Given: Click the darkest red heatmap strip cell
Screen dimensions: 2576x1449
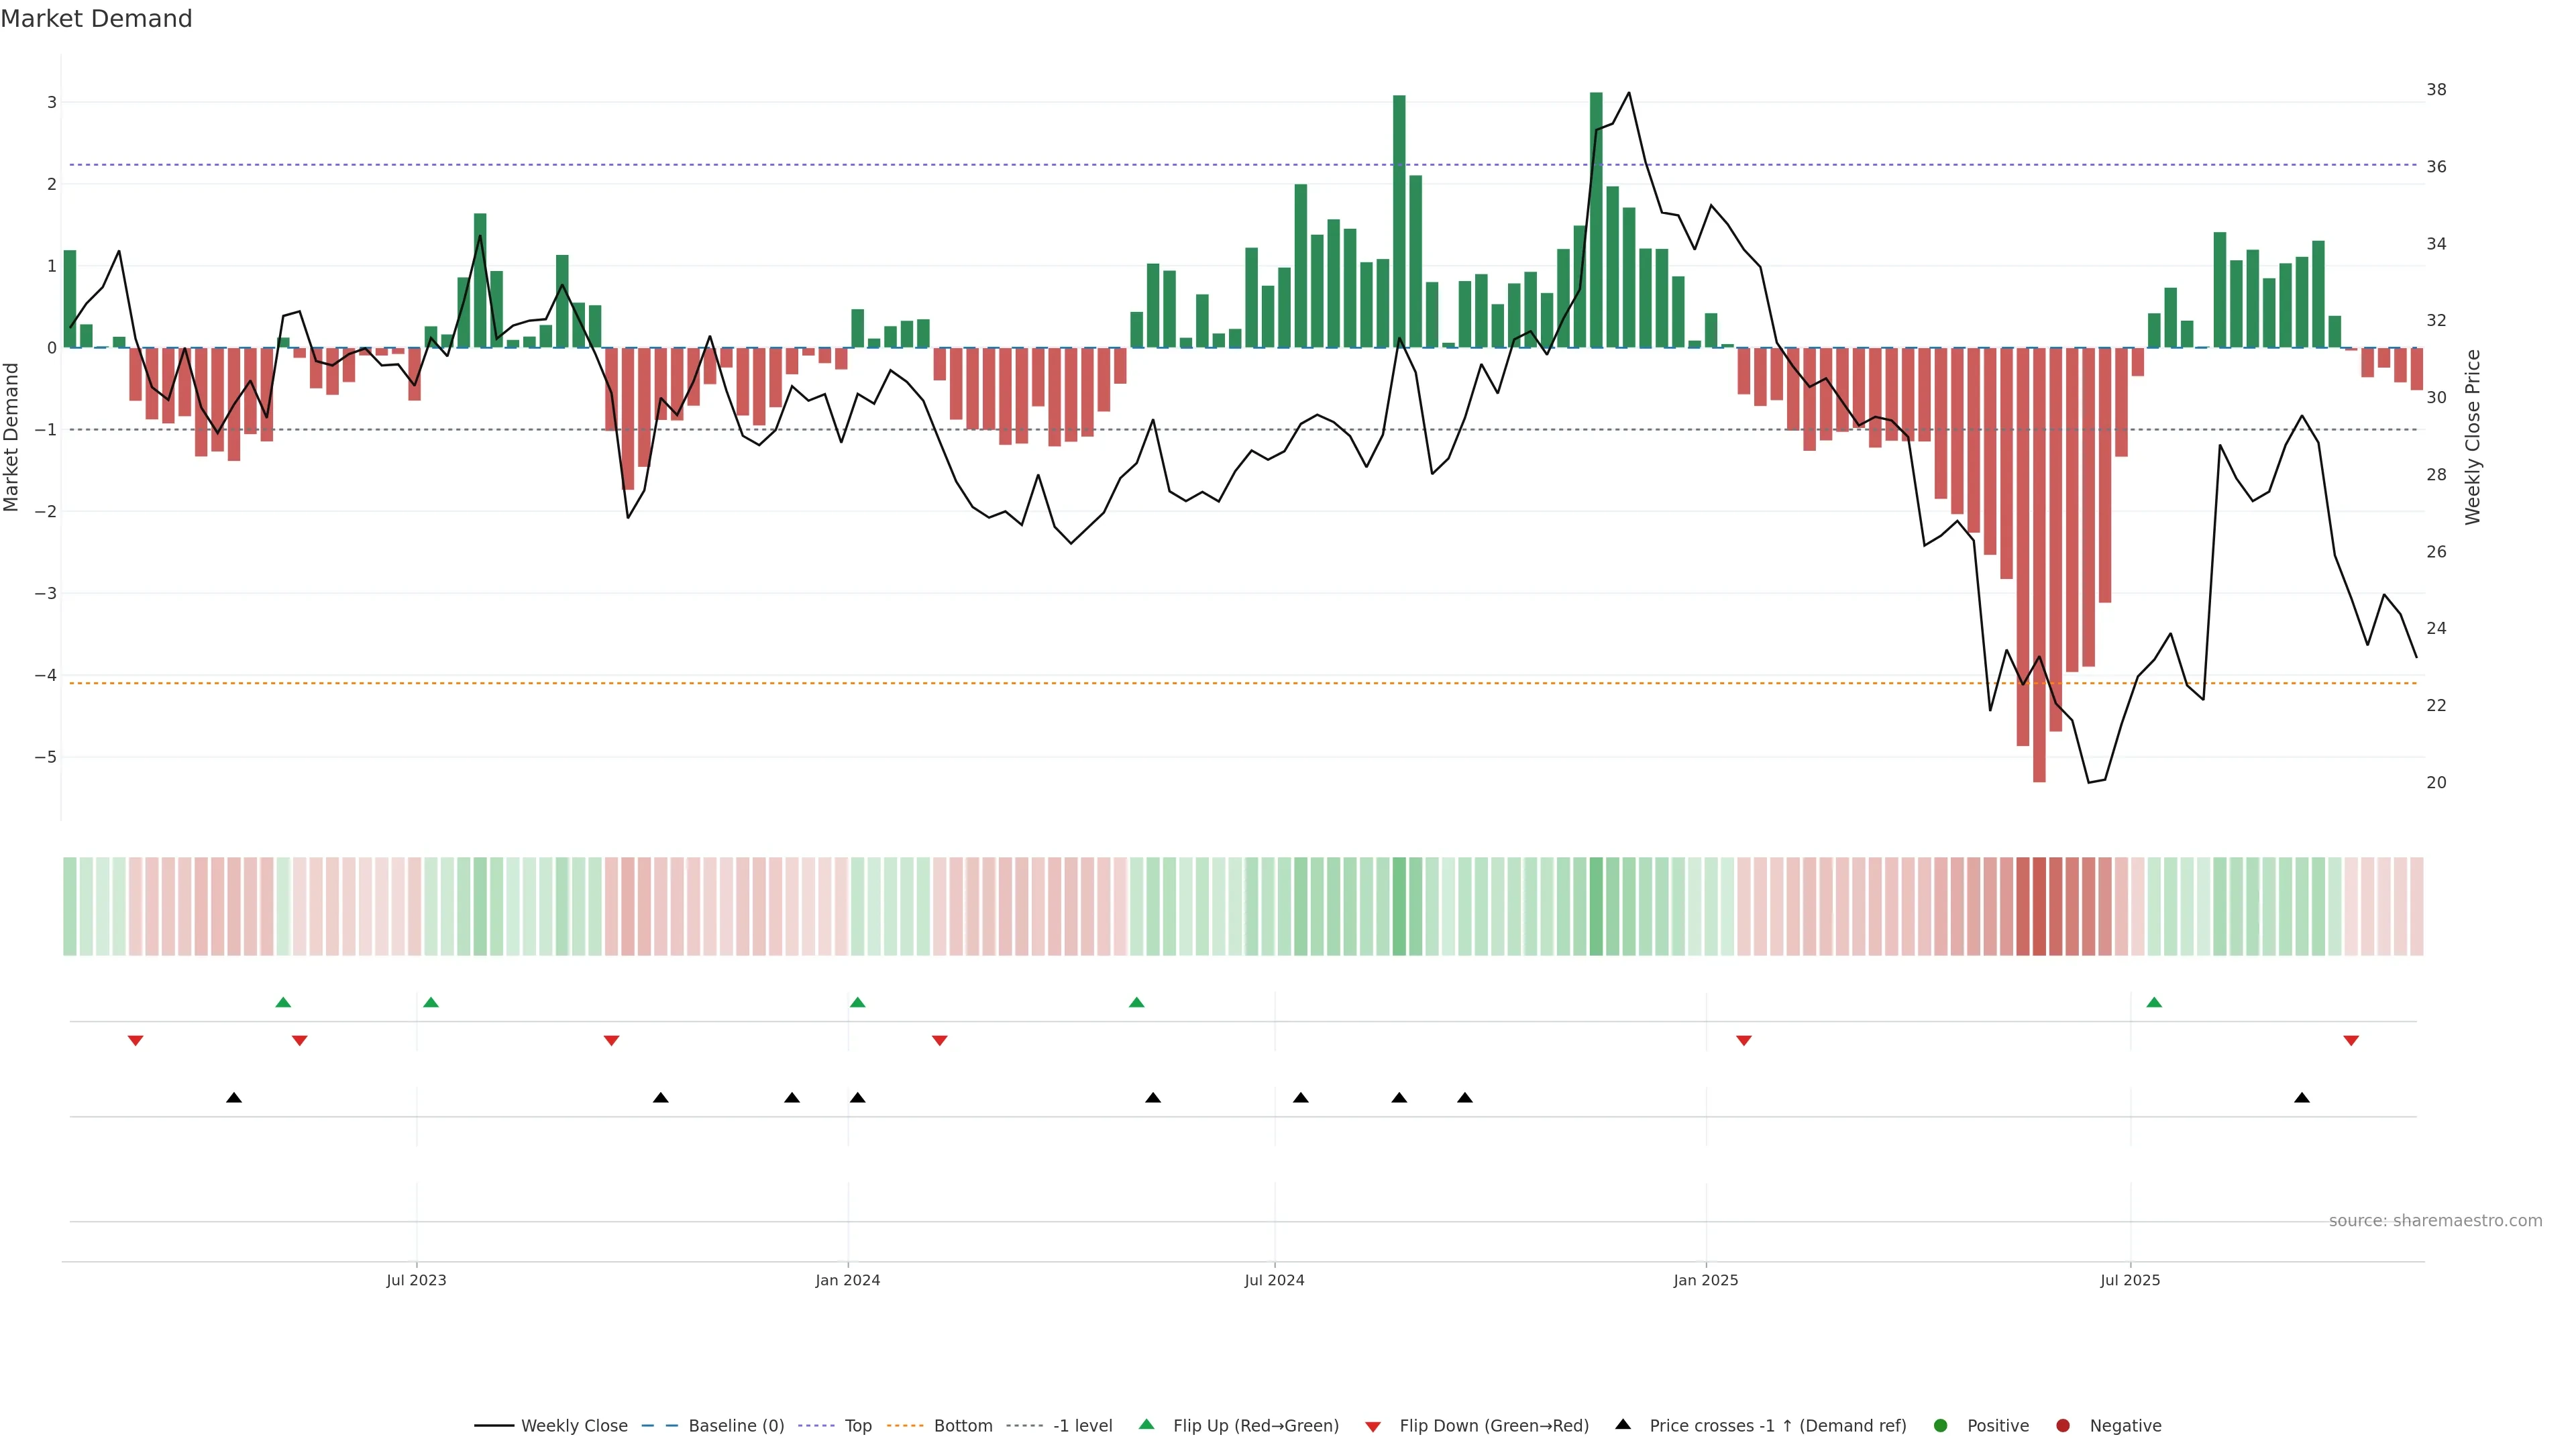Looking at the screenshot, I should click(x=2039, y=906).
